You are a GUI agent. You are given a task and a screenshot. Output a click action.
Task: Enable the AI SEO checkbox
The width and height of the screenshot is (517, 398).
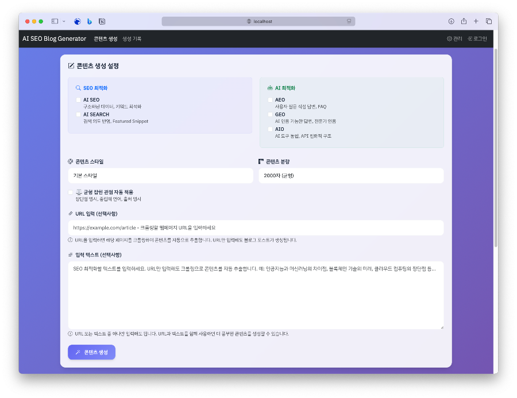[78, 99]
